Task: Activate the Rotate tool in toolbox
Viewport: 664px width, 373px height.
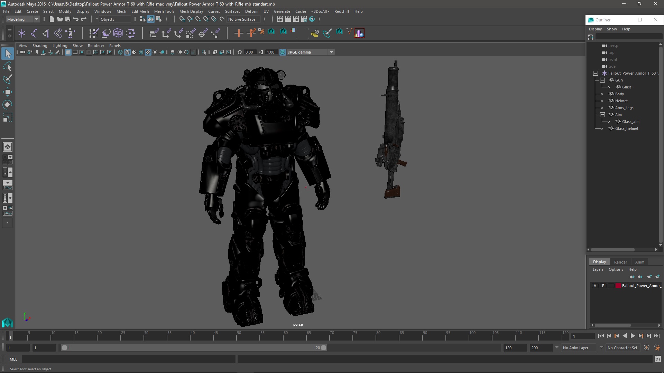Action: coord(8,104)
